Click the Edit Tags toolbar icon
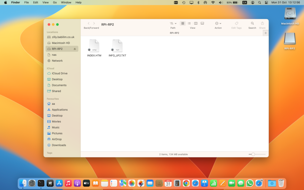This screenshot has width=304, height=190. coord(237,23)
